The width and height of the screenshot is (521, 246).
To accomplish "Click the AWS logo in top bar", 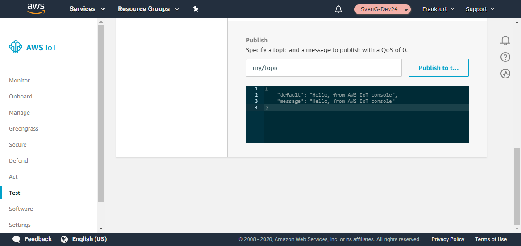I will point(36,9).
